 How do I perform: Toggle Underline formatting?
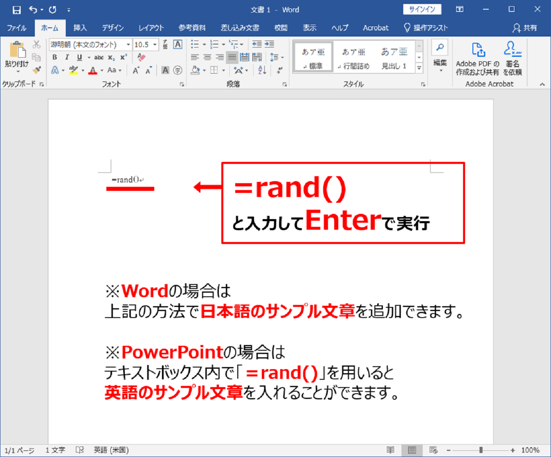tap(79, 57)
